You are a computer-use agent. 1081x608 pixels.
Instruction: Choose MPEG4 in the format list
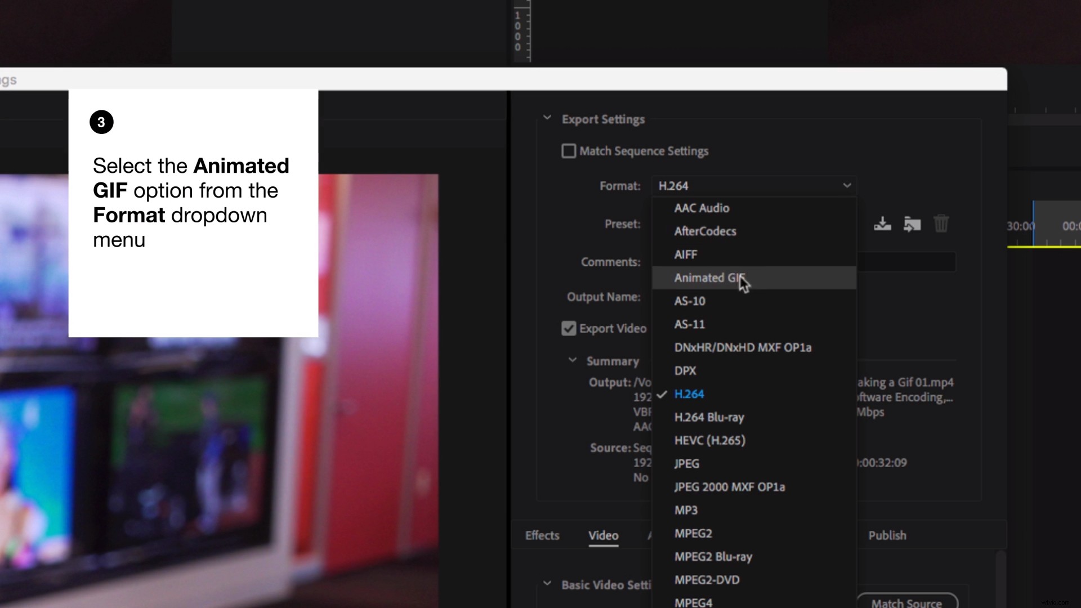[693, 602]
